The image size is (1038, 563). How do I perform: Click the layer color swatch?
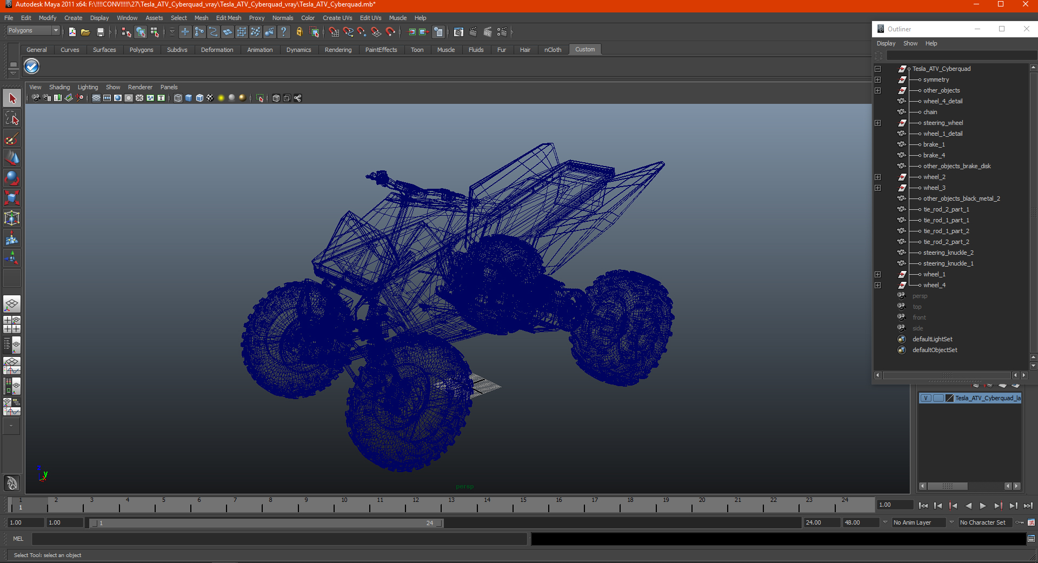click(949, 398)
